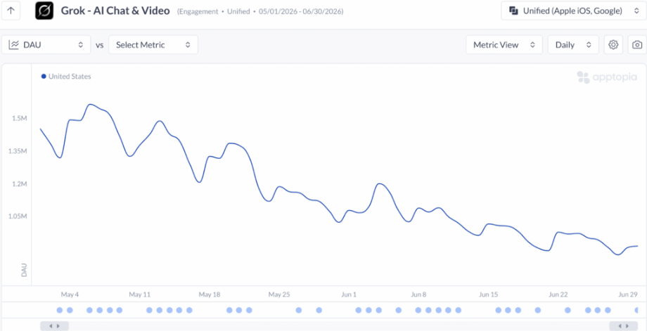Expand the Metric View dropdown
The image size is (647, 331).
(504, 44)
